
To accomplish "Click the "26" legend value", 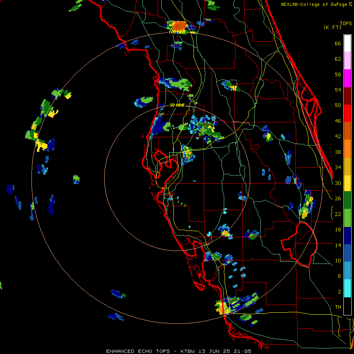I will tap(338, 199).
